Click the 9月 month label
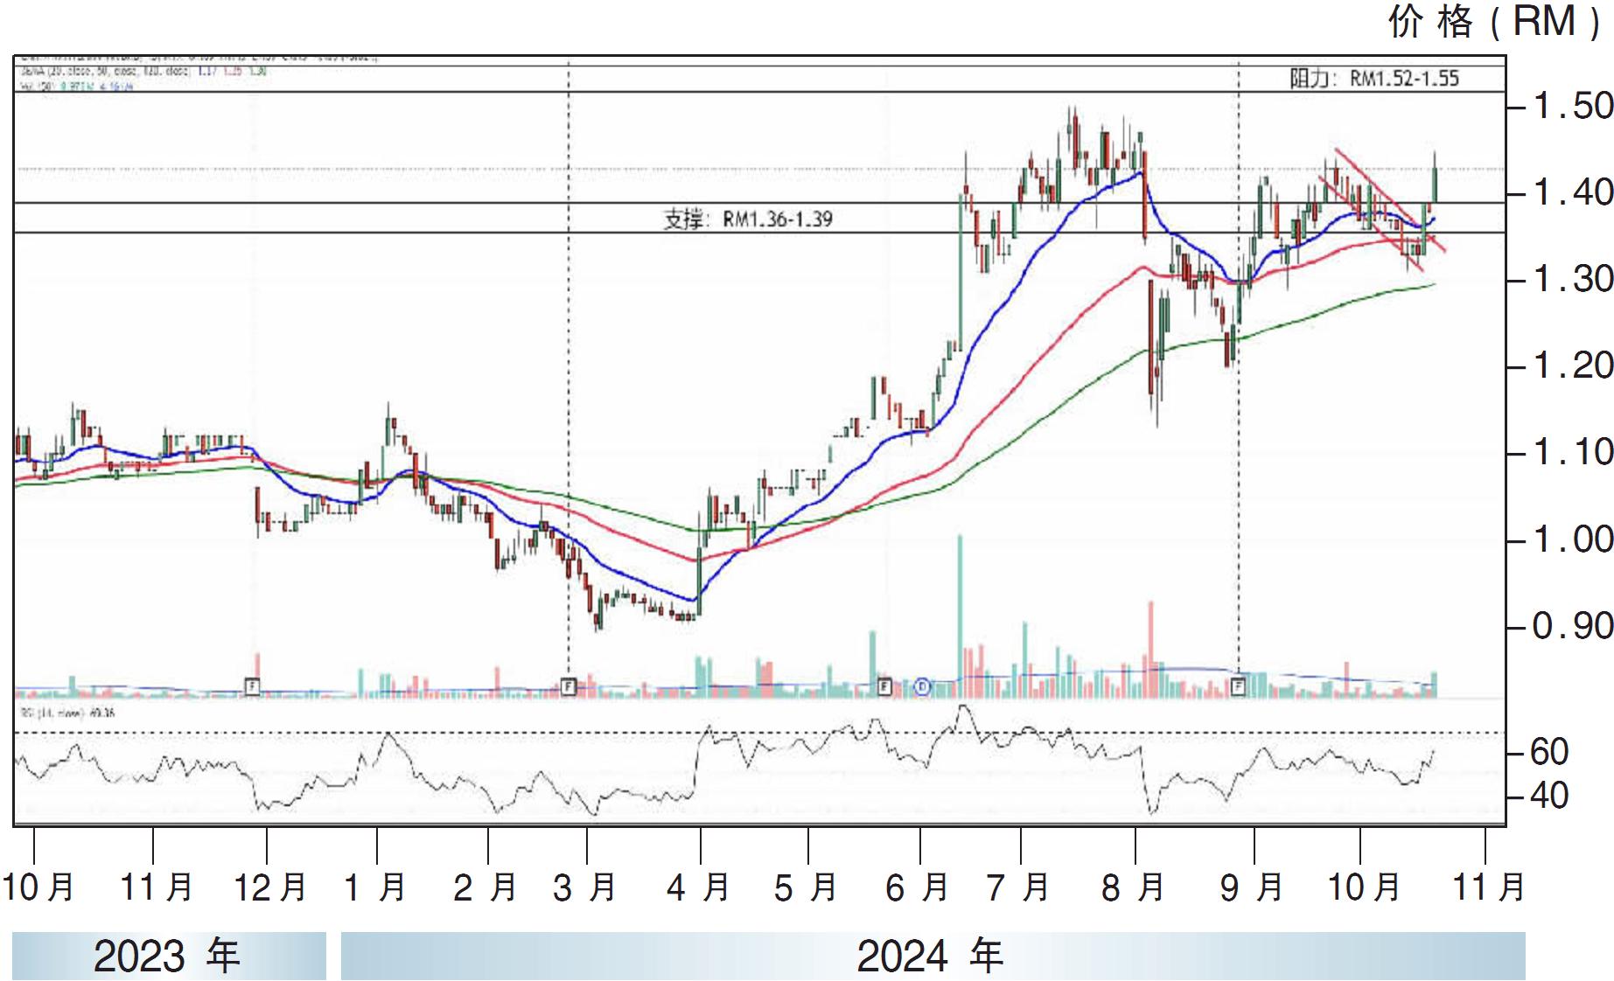Viewport: 1614px width, 981px height. point(1251,887)
